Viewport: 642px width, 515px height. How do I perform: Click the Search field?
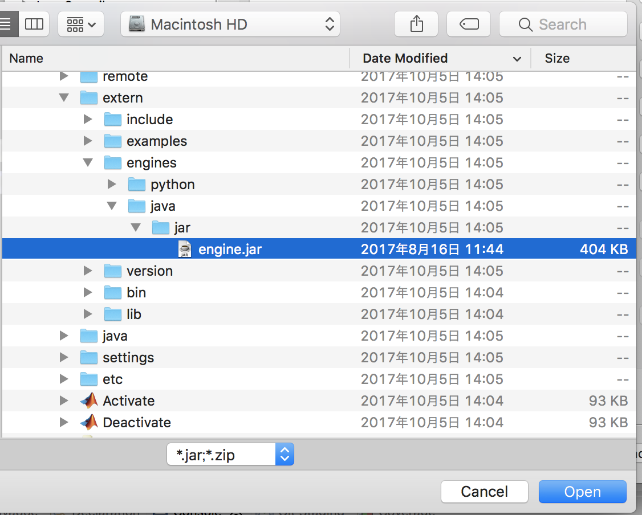click(x=563, y=24)
